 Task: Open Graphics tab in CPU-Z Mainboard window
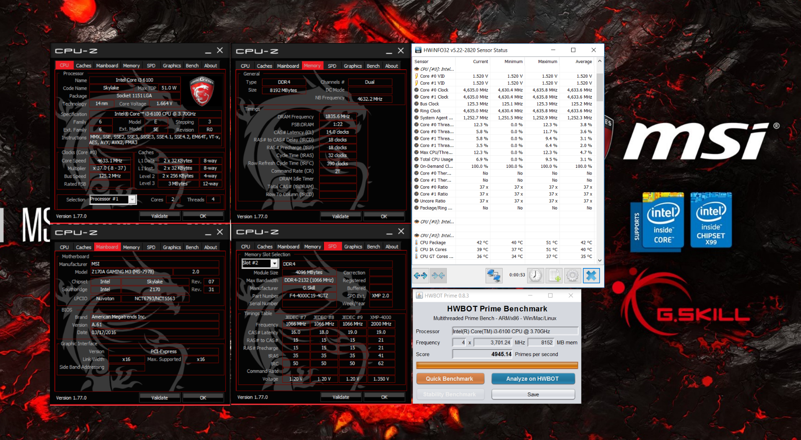click(x=172, y=247)
